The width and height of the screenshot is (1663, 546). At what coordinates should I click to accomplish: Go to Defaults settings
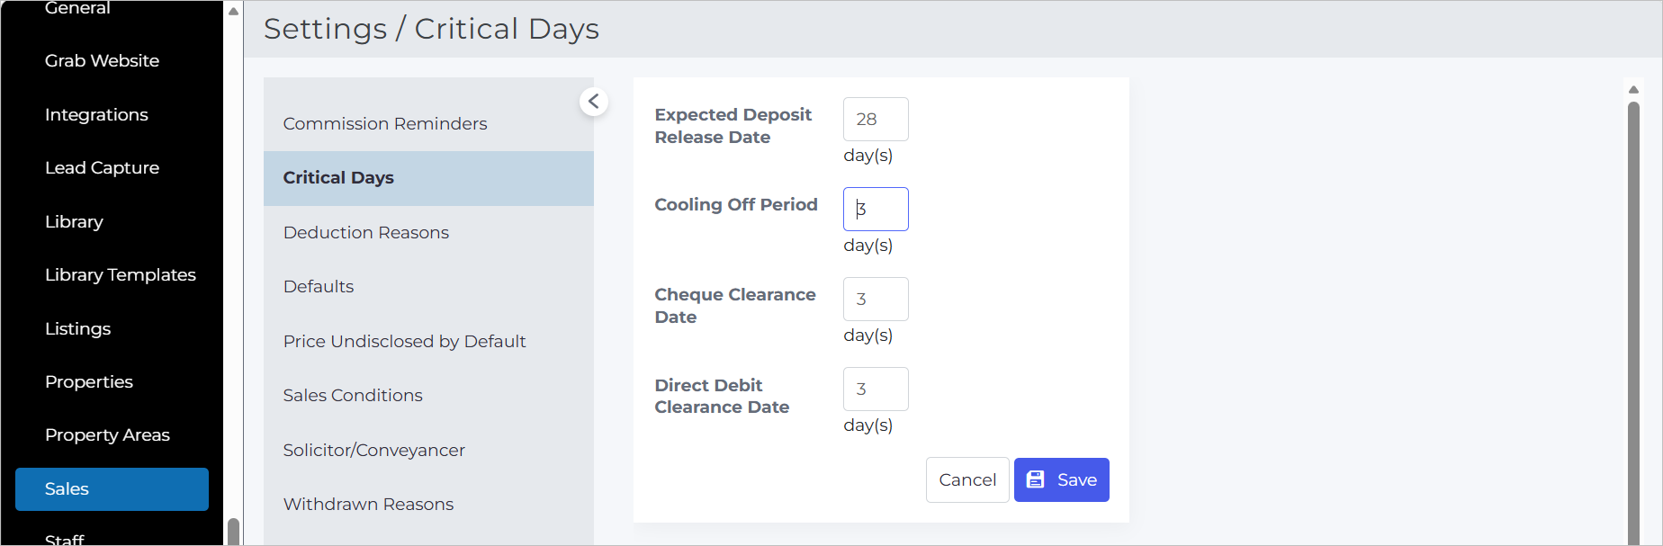point(428,286)
